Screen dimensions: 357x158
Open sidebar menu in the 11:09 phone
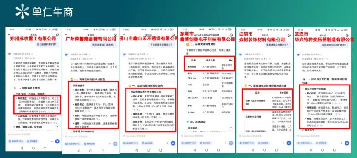pos(9,35)
